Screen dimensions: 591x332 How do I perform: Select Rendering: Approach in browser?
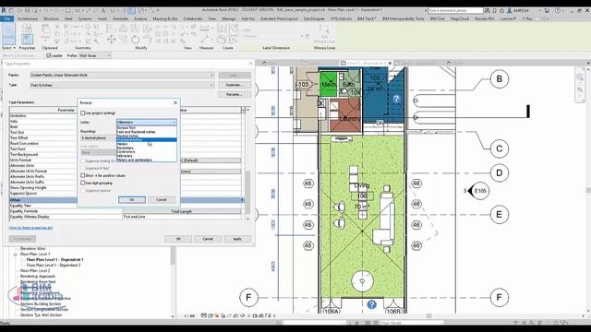(x=38, y=277)
